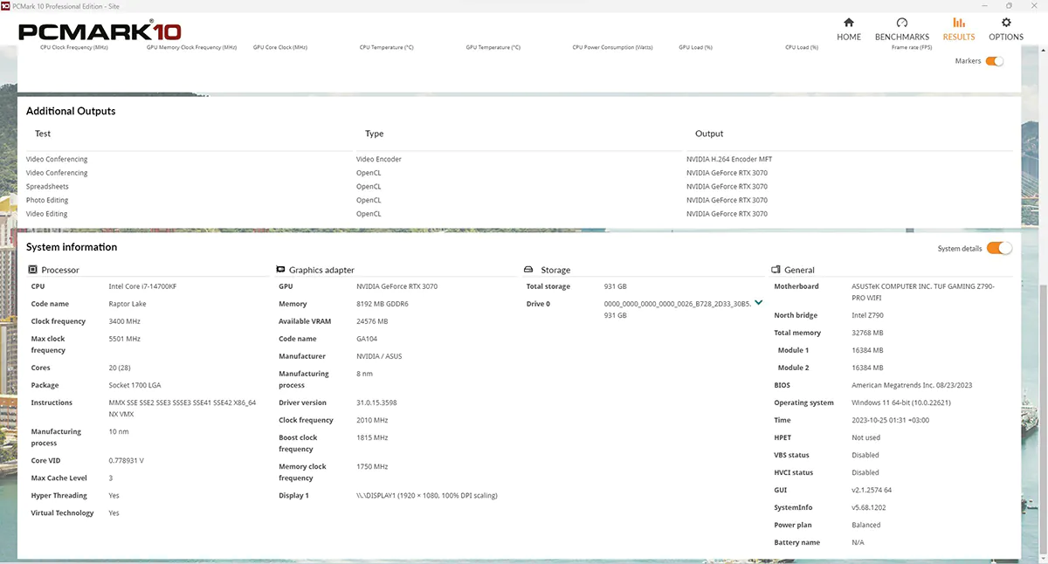This screenshot has height=564, width=1048.
Task: Go to the HOME page
Action: pyautogui.click(x=849, y=29)
